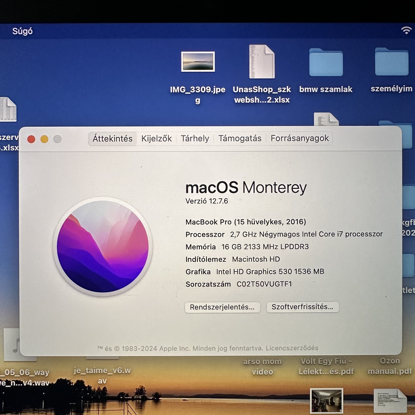Click the MacBook Pro (15 hüvelykes, 2016) text
This screenshot has height=415, width=415.
(x=246, y=222)
